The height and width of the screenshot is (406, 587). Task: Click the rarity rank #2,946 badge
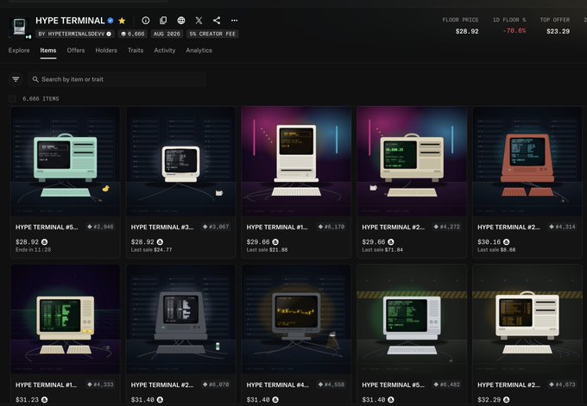click(100, 227)
